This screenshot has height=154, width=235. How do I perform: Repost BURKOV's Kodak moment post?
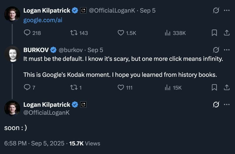tap(74, 87)
